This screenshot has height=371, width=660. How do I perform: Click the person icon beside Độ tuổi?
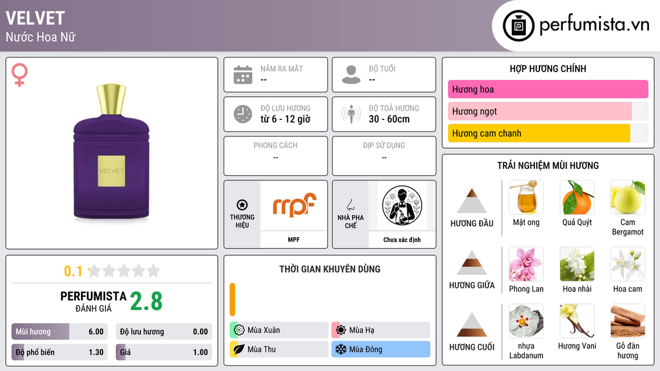(351, 75)
